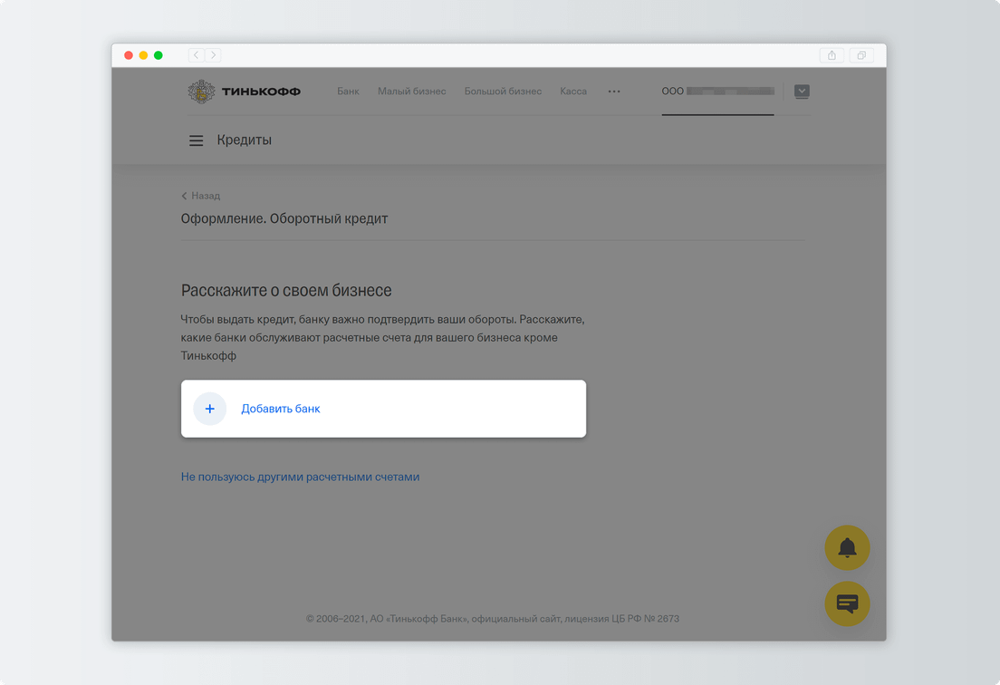Go forward with the browser forward arrow

214,55
